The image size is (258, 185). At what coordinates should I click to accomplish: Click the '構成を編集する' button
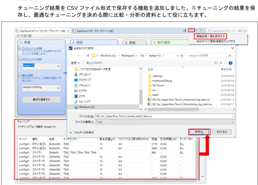41,99
